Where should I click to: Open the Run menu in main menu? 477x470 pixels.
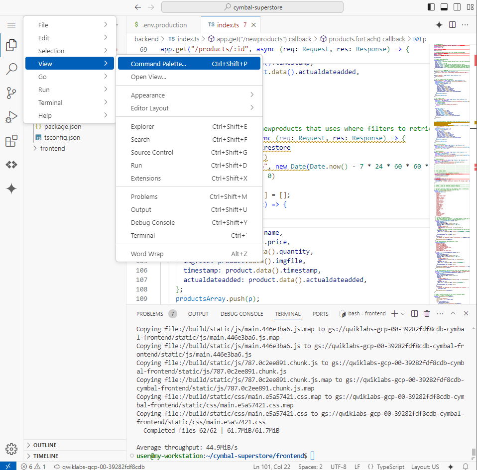click(x=70, y=90)
